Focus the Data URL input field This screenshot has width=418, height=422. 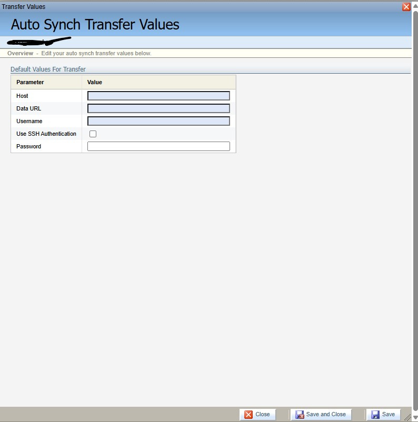[x=158, y=108]
